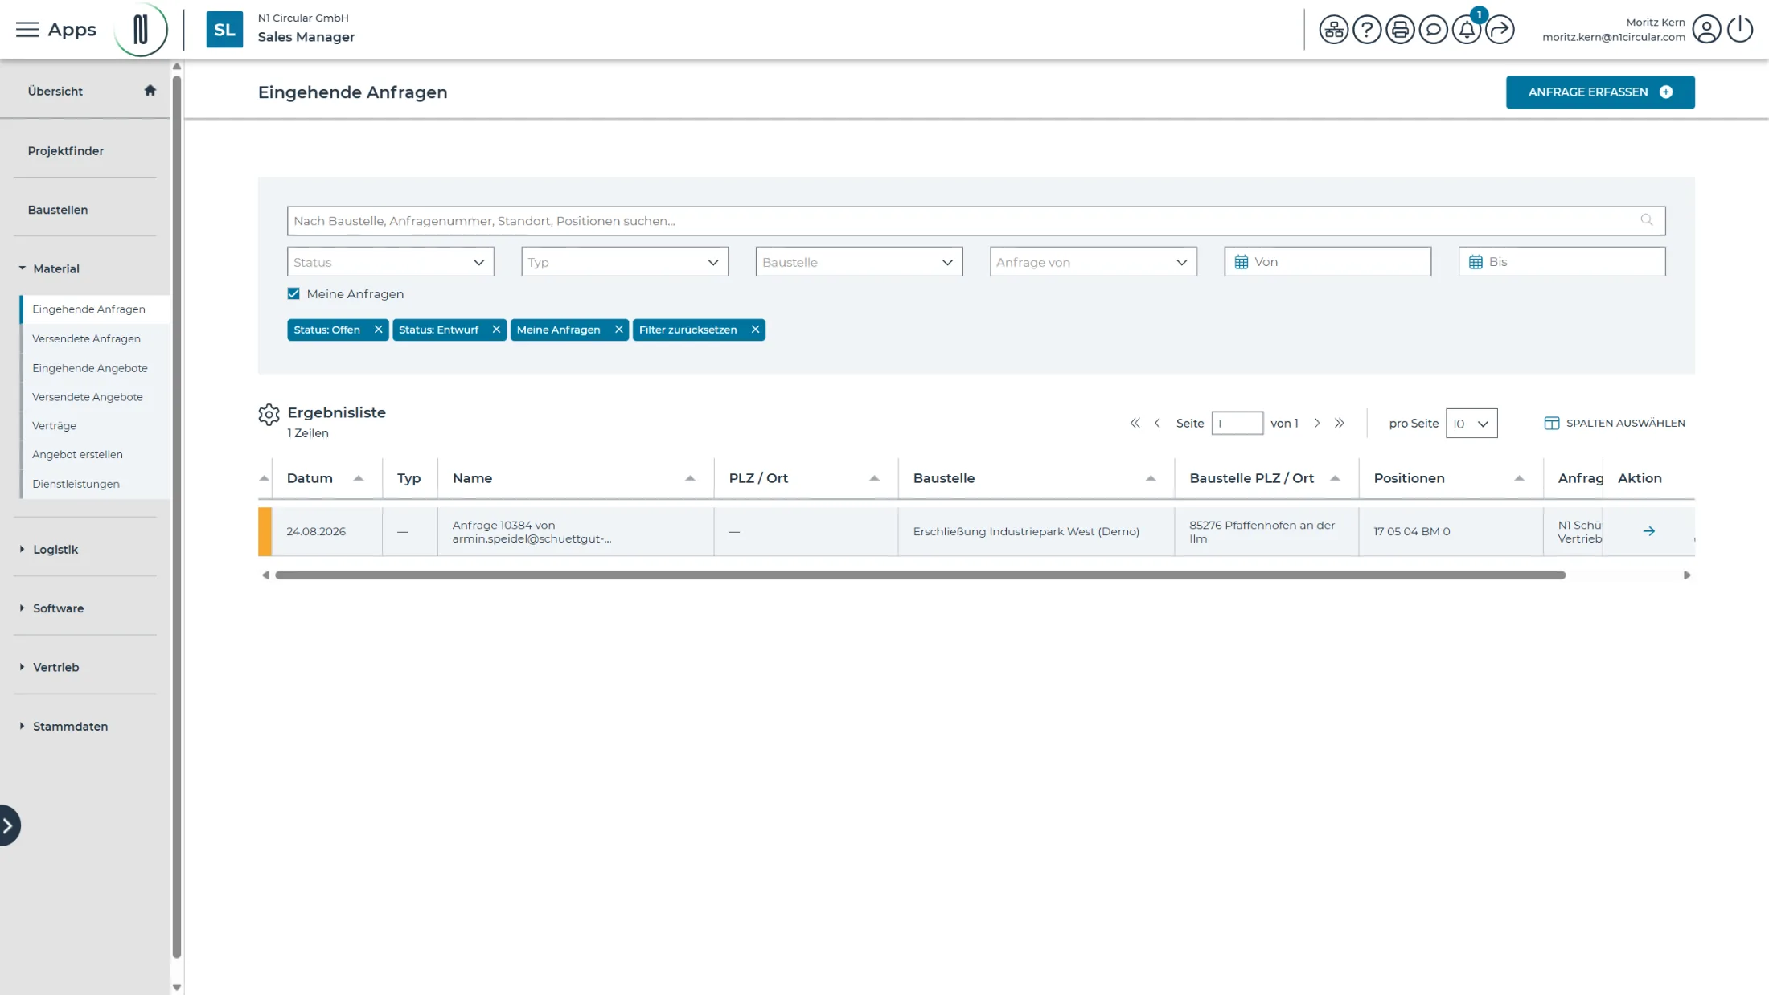Click the share arrow icon in header
This screenshot has height=995, width=1769.
tap(1500, 30)
